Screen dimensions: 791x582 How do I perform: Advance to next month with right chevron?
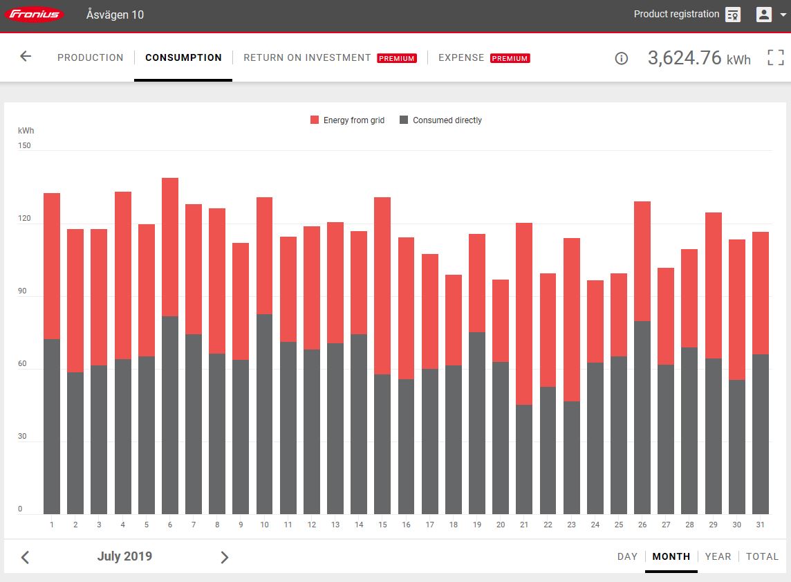pos(224,557)
